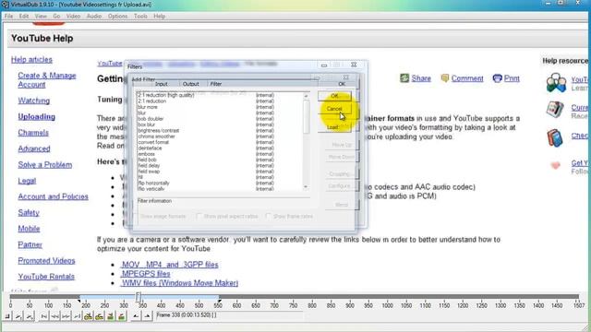Click the selection start marker near 200

[78, 301]
